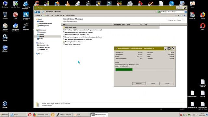Viewport: 208px width, 117px height.
Task: Select the UBUNTU (D:) drive
Action: (44, 47)
